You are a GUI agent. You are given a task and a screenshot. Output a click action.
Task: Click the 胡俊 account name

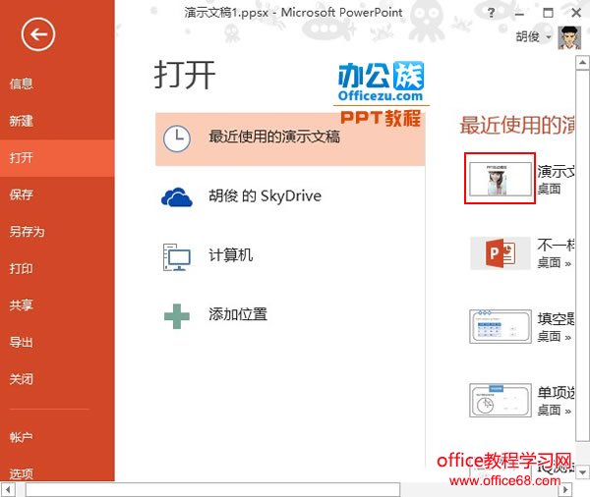(x=527, y=37)
